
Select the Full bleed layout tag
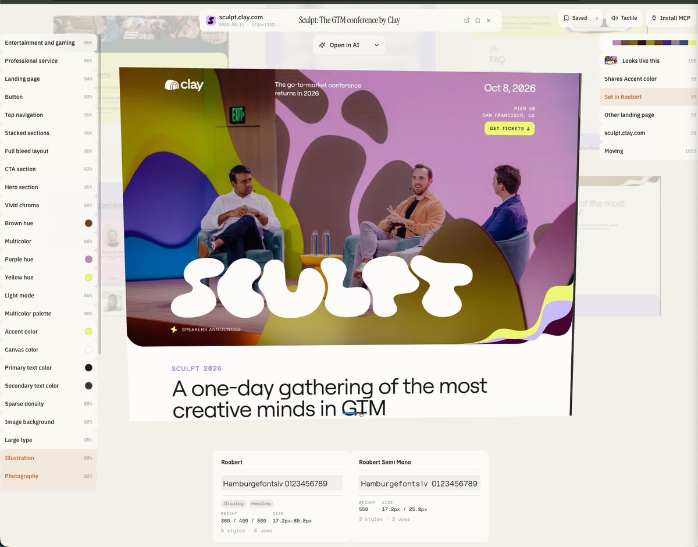point(48,151)
